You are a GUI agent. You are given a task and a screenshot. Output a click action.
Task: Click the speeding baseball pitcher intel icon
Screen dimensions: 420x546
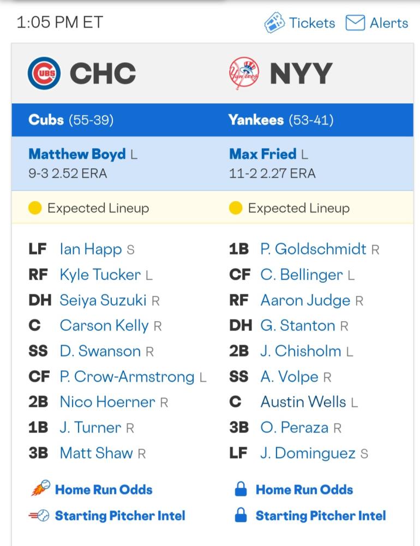pyautogui.click(x=39, y=515)
